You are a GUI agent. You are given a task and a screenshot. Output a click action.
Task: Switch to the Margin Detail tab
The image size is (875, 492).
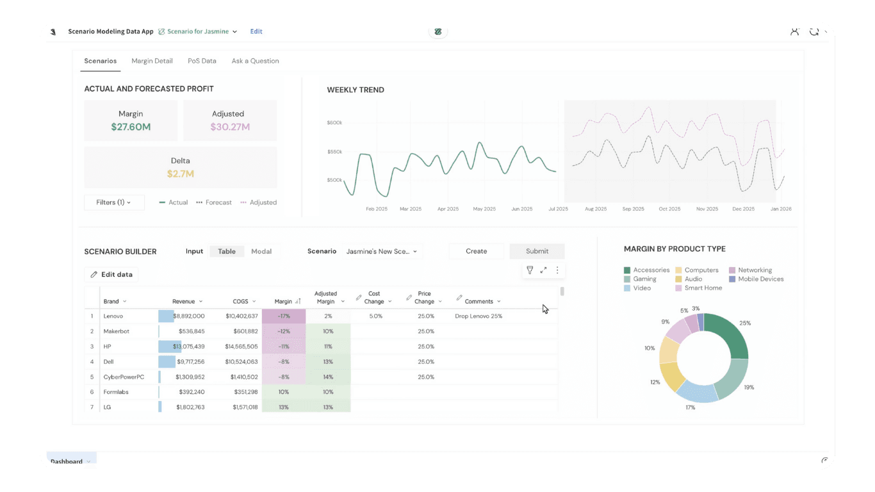click(x=152, y=61)
